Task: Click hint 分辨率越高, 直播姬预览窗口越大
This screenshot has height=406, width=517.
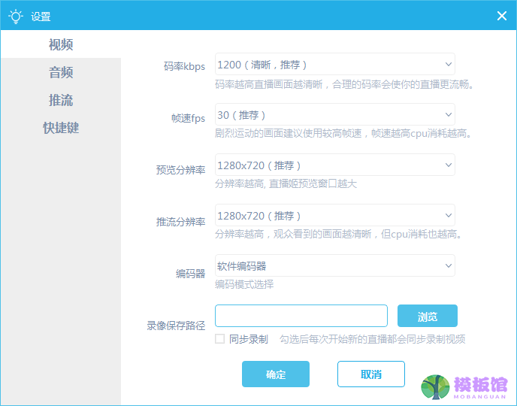Action: (286, 183)
